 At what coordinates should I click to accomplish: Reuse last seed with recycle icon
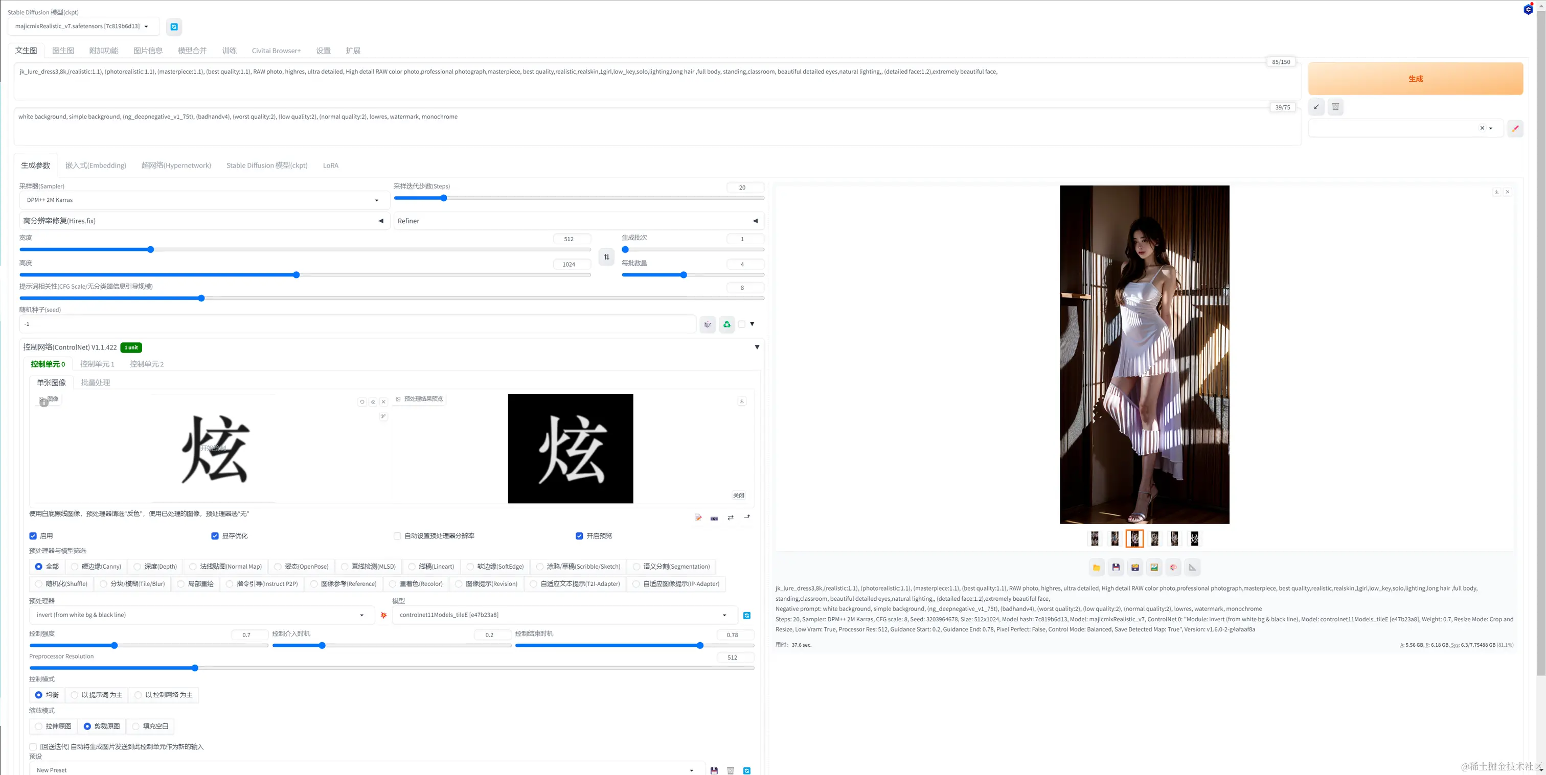(x=727, y=324)
